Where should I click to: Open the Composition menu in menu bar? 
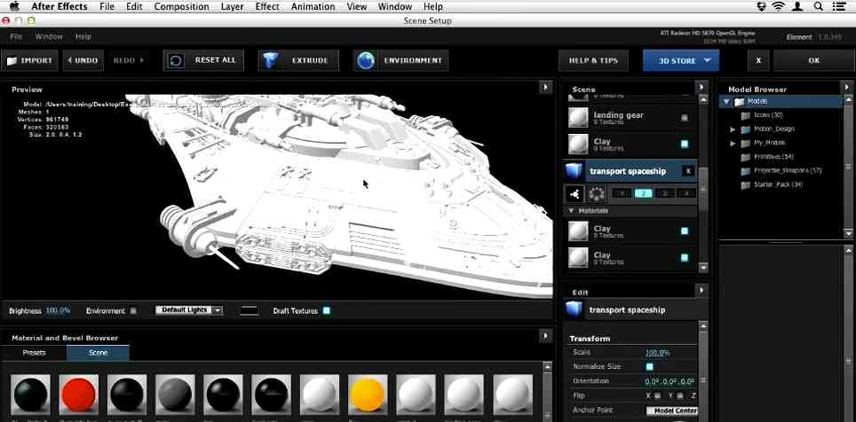tap(181, 7)
